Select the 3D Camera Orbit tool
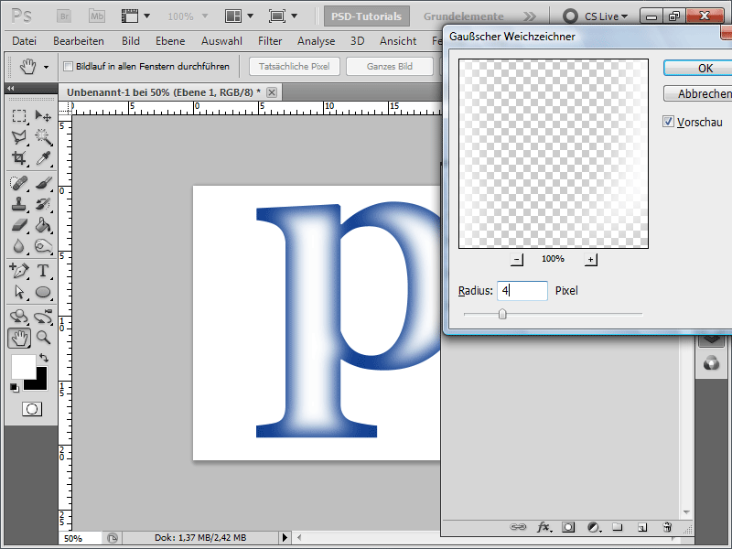This screenshot has width=732, height=549. 43,317
